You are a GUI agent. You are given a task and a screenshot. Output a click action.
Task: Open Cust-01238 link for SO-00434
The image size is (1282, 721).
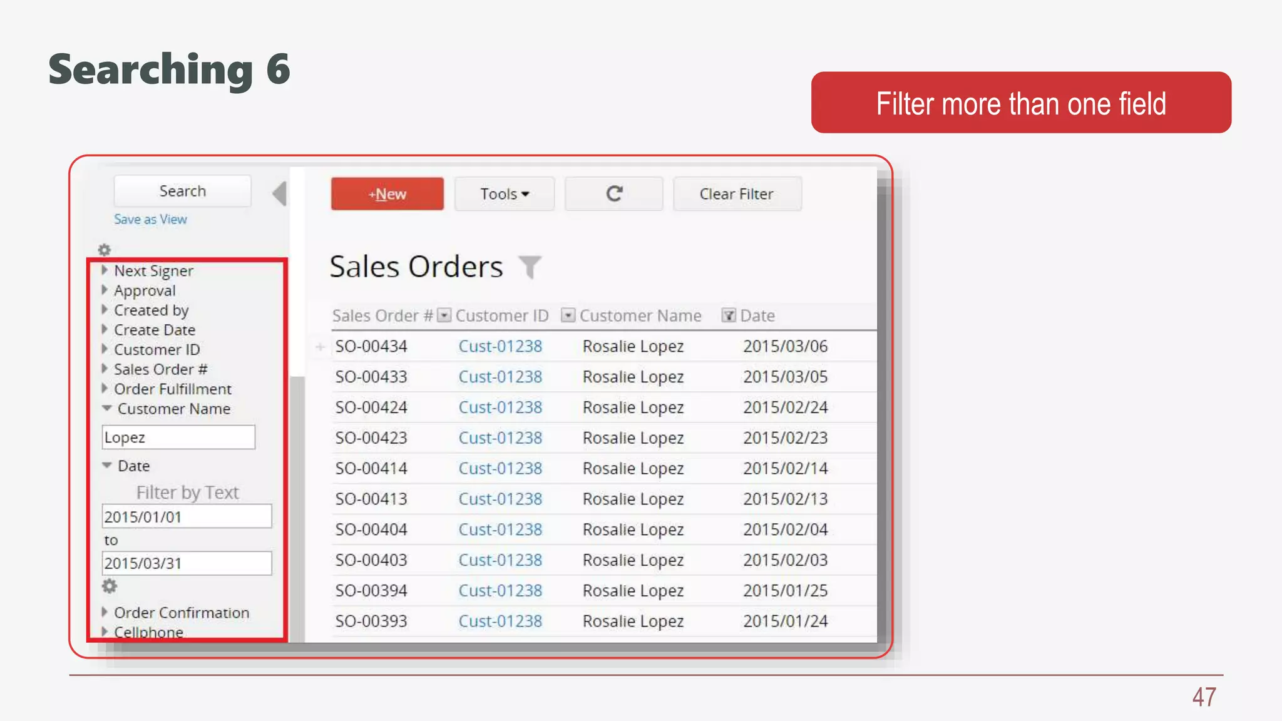500,346
